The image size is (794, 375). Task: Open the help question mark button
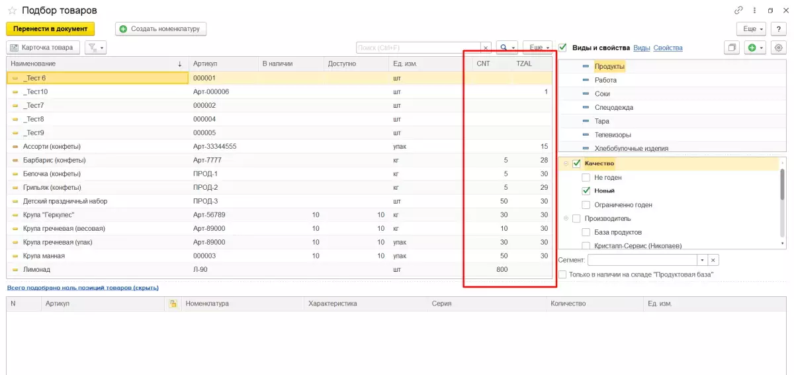click(778, 29)
